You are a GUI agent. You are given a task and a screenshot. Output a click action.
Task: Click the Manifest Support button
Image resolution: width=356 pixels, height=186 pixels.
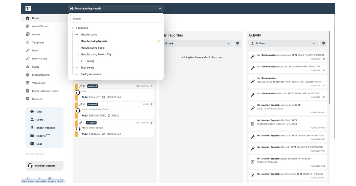[44, 166]
